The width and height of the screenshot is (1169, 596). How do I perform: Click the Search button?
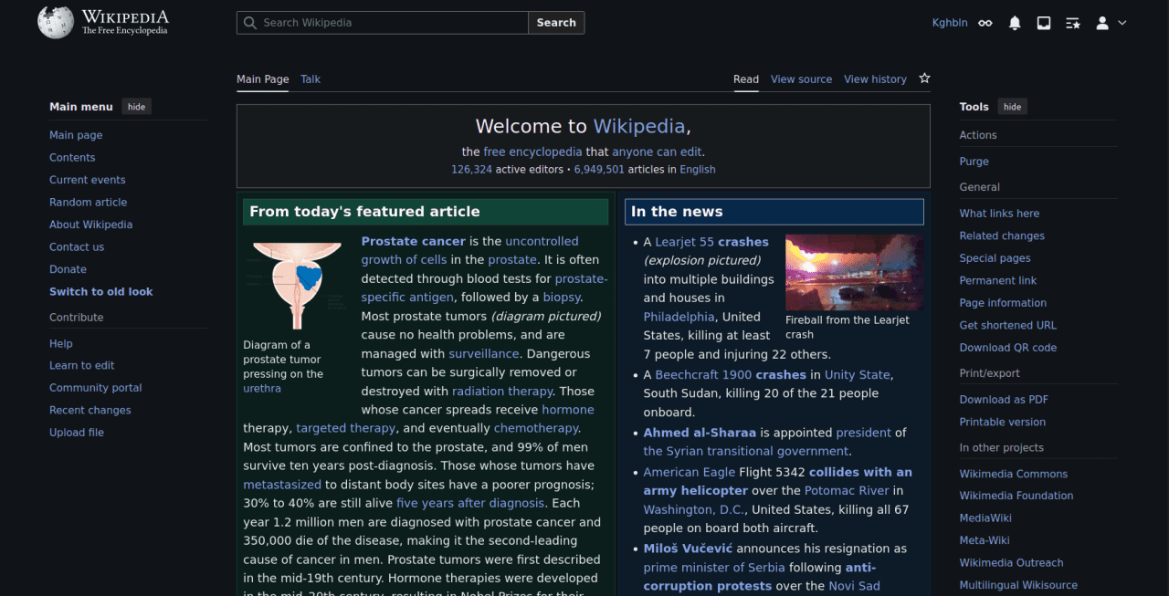click(556, 23)
